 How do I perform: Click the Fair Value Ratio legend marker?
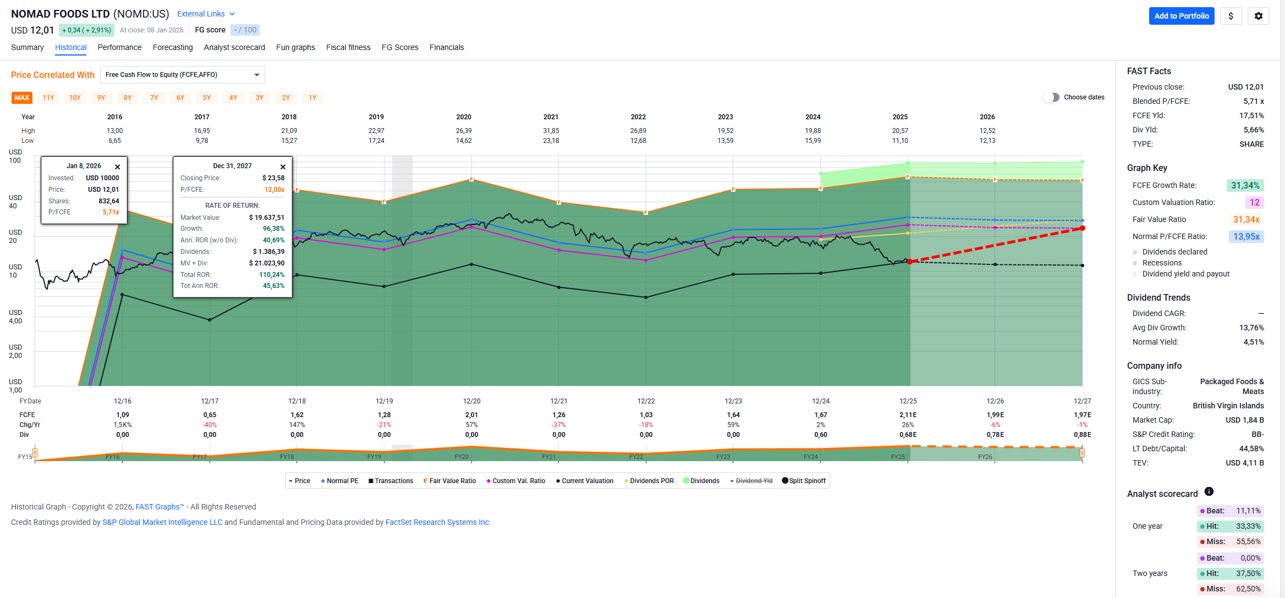pyautogui.click(x=425, y=481)
